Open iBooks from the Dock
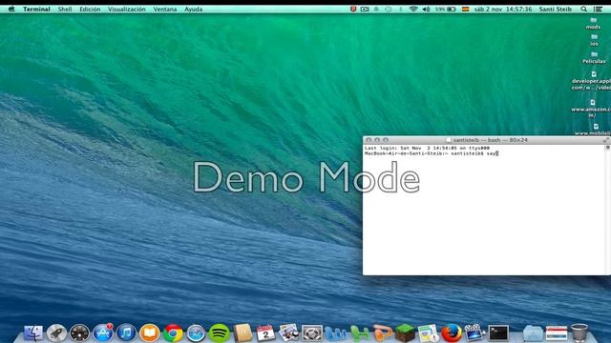The width and height of the screenshot is (611, 343). click(150, 333)
